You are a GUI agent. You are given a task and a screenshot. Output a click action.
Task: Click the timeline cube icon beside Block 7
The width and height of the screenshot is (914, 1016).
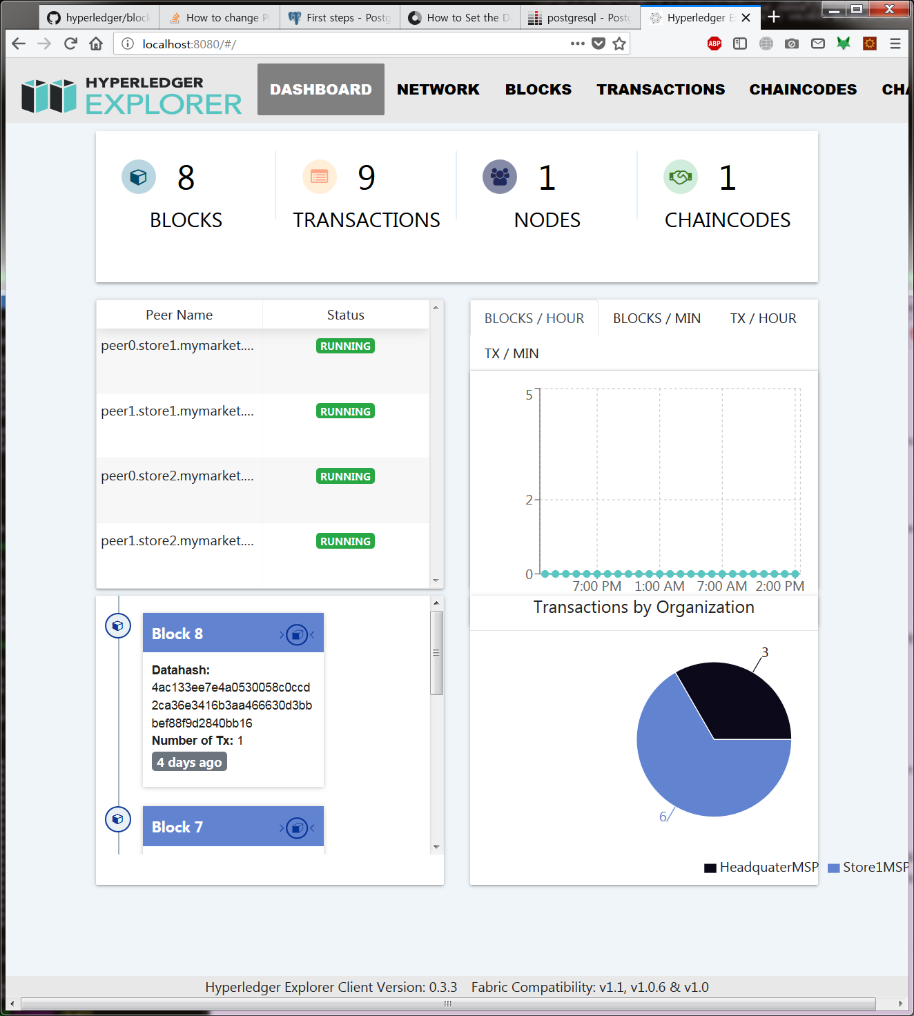pos(118,819)
